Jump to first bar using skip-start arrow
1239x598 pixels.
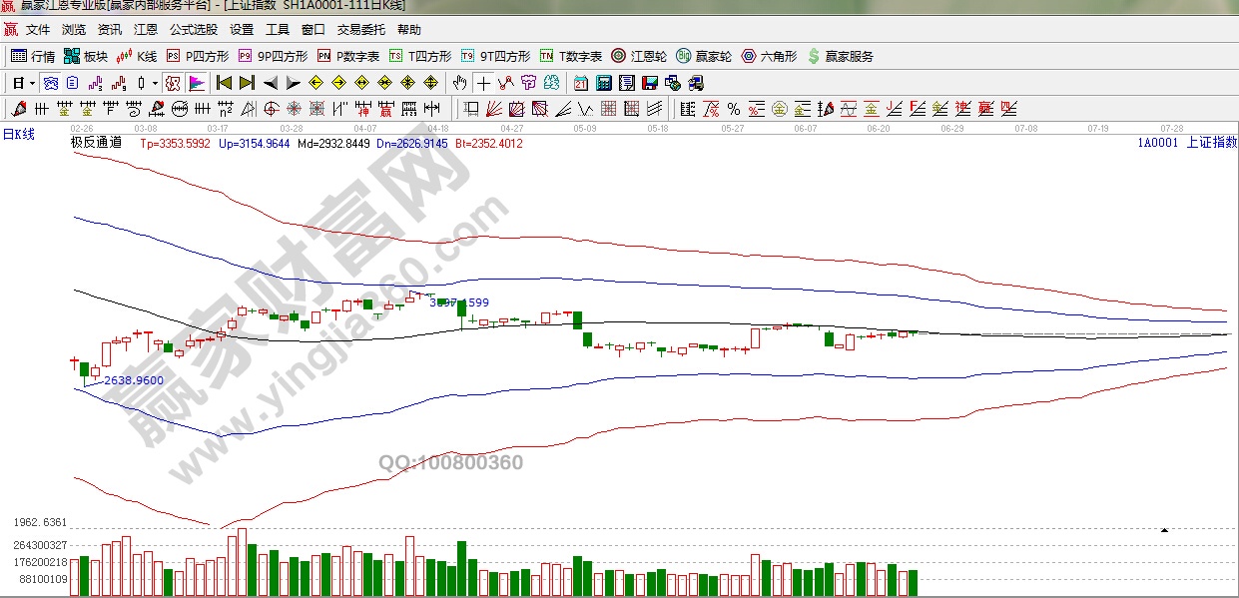pos(224,83)
